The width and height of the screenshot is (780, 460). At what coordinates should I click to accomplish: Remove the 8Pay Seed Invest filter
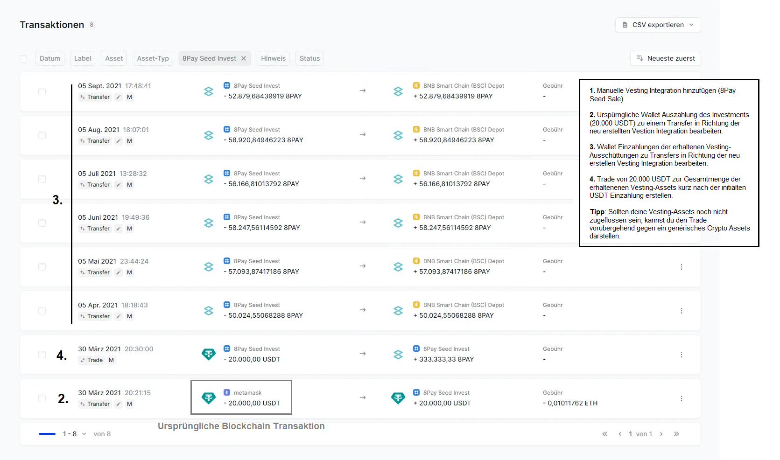[244, 58]
